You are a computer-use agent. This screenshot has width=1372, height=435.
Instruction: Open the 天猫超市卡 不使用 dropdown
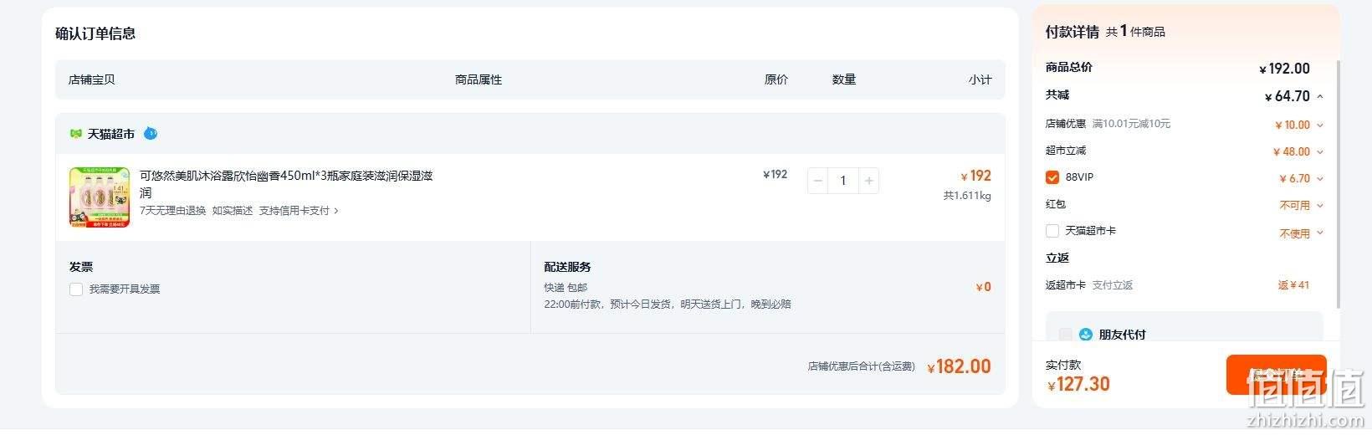(x=1320, y=233)
